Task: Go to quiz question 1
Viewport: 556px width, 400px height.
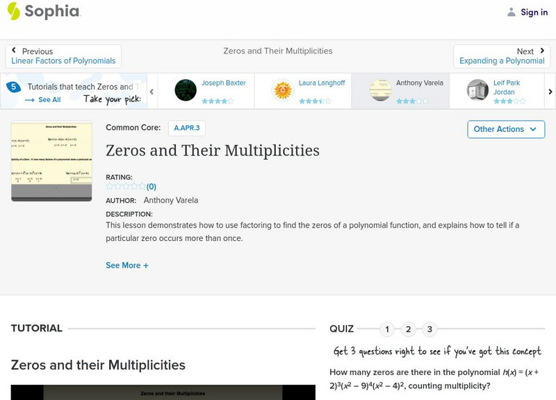Action: [387, 329]
